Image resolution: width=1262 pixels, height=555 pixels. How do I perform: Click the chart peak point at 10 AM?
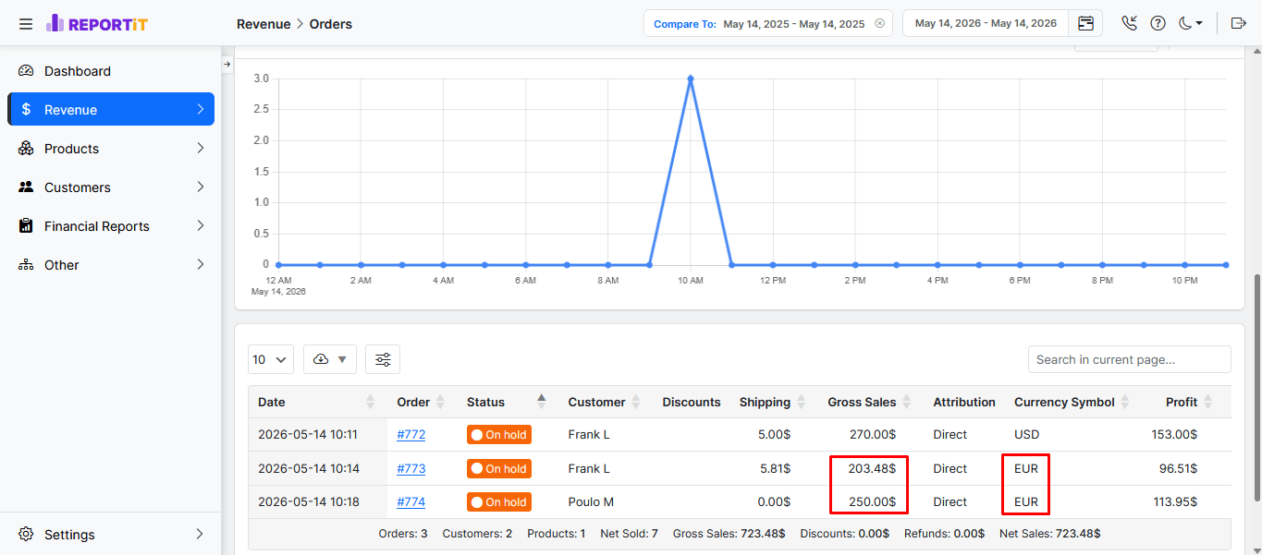691,78
